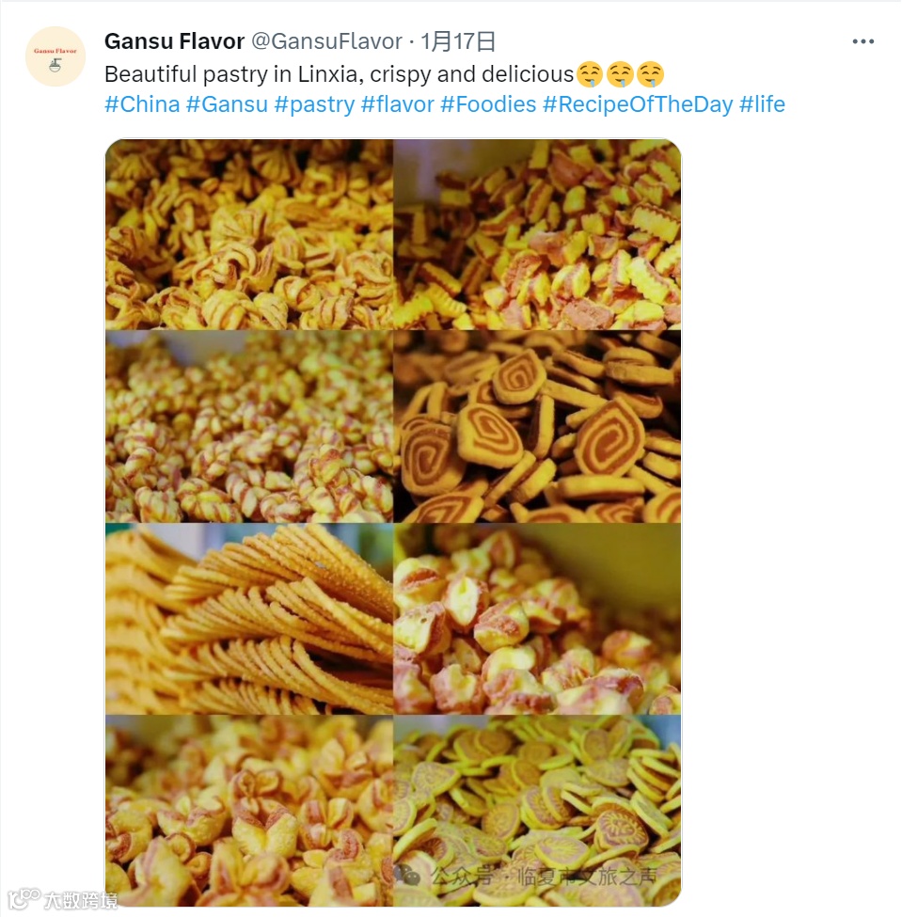Open the #life hashtag
902x917 pixels.
762,104
